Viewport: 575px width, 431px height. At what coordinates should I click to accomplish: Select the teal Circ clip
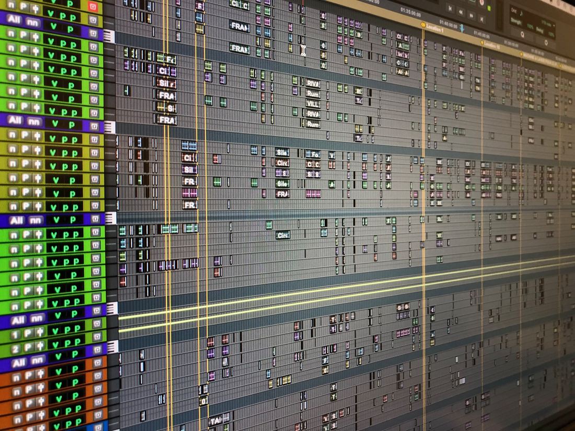pos(283,235)
